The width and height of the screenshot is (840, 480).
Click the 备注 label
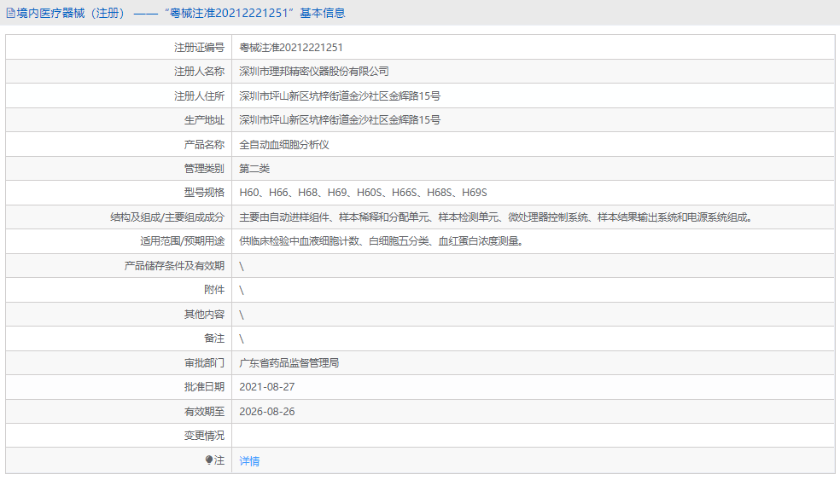click(x=214, y=338)
